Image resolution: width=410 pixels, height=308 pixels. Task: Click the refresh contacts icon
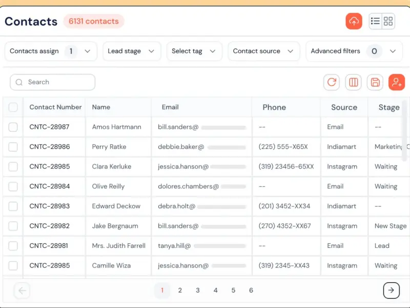pos(332,82)
